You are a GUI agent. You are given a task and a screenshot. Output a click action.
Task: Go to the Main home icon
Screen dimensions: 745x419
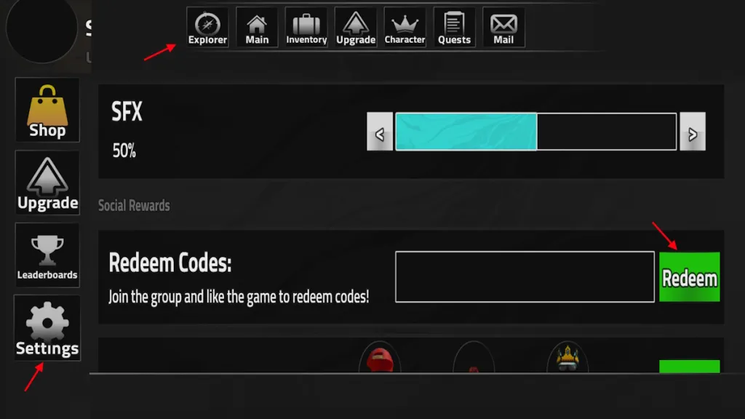coord(257,28)
